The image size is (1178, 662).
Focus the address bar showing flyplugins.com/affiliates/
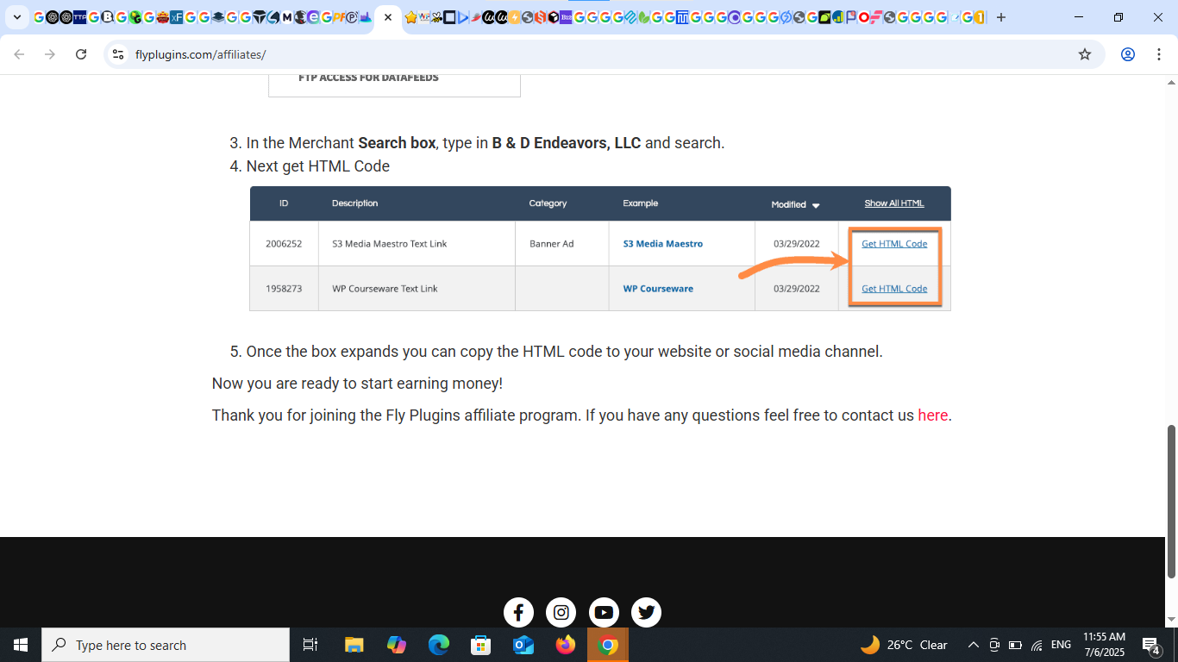(x=604, y=54)
